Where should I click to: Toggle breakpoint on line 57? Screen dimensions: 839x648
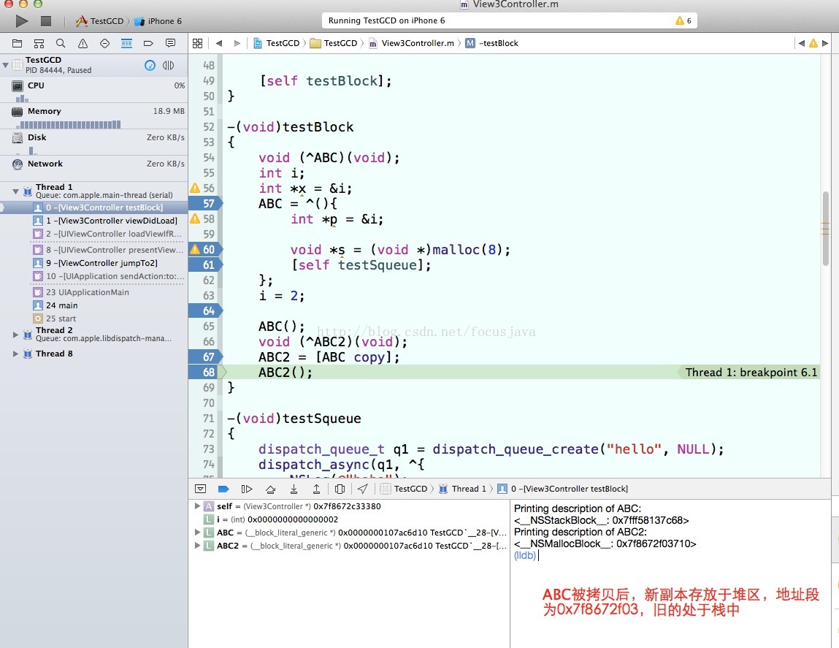click(x=205, y=204)
